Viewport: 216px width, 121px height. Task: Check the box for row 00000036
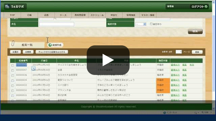tap(13, 75)
